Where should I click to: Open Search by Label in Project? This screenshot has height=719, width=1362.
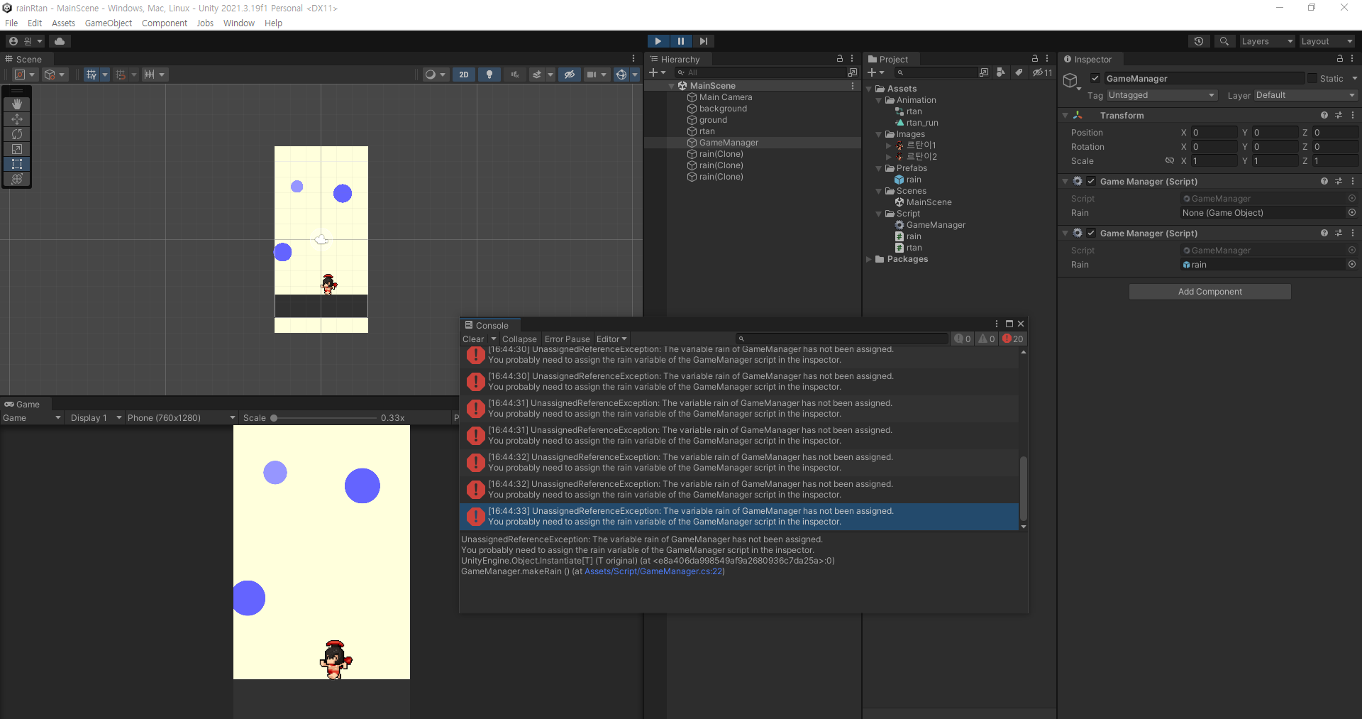click(x=1019, y=72)
